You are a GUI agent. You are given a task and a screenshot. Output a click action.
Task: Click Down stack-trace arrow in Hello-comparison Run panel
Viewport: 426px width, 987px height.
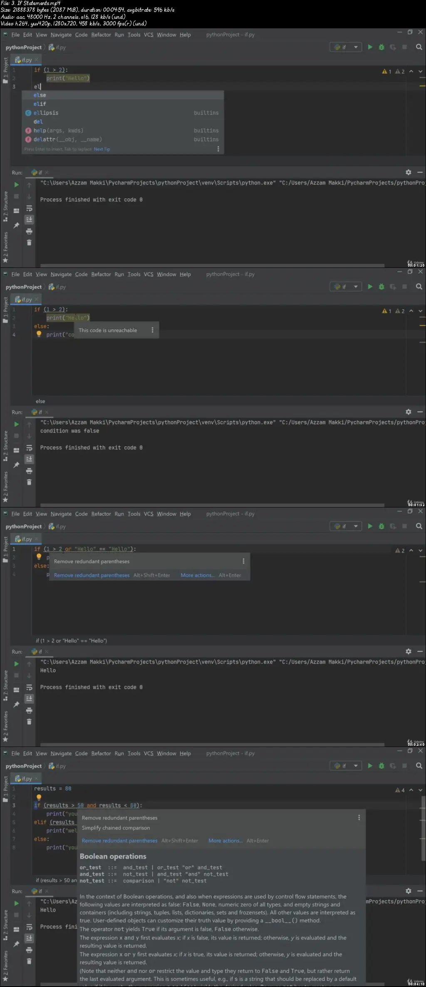(x=29, y=676)
